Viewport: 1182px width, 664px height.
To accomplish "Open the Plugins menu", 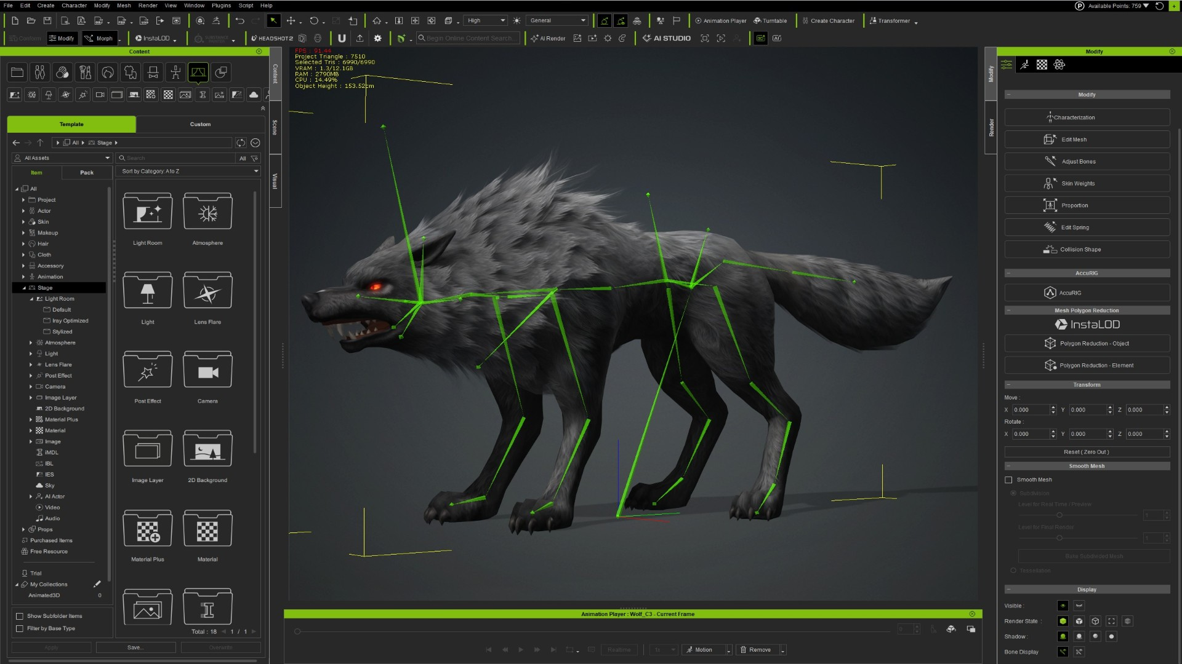I will tap(221, 6).
